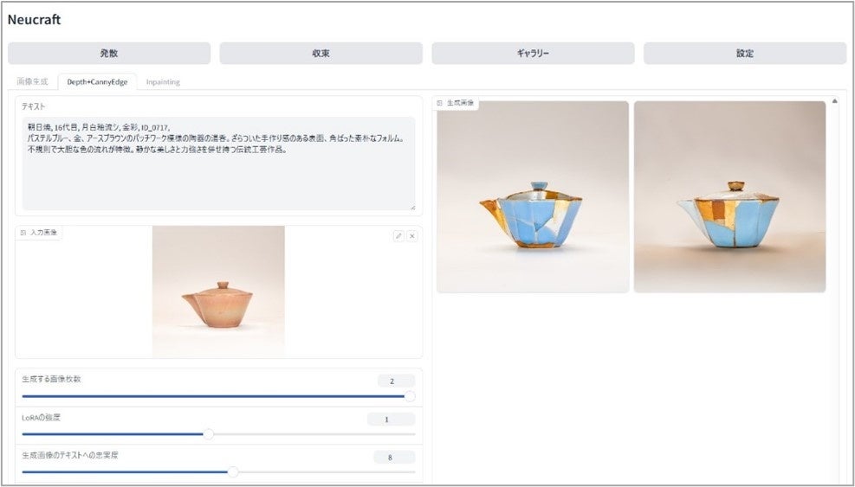This screenshot has width=855, height=487.
Task: Click the テキストへの忠実度 slider handle
Action: (233, 472)
